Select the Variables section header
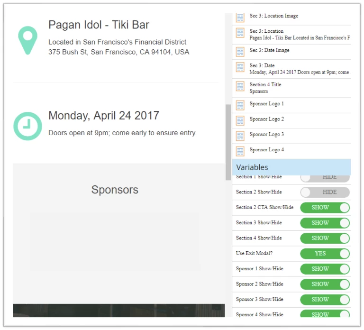364x330 pixels. tap(291, 167)
